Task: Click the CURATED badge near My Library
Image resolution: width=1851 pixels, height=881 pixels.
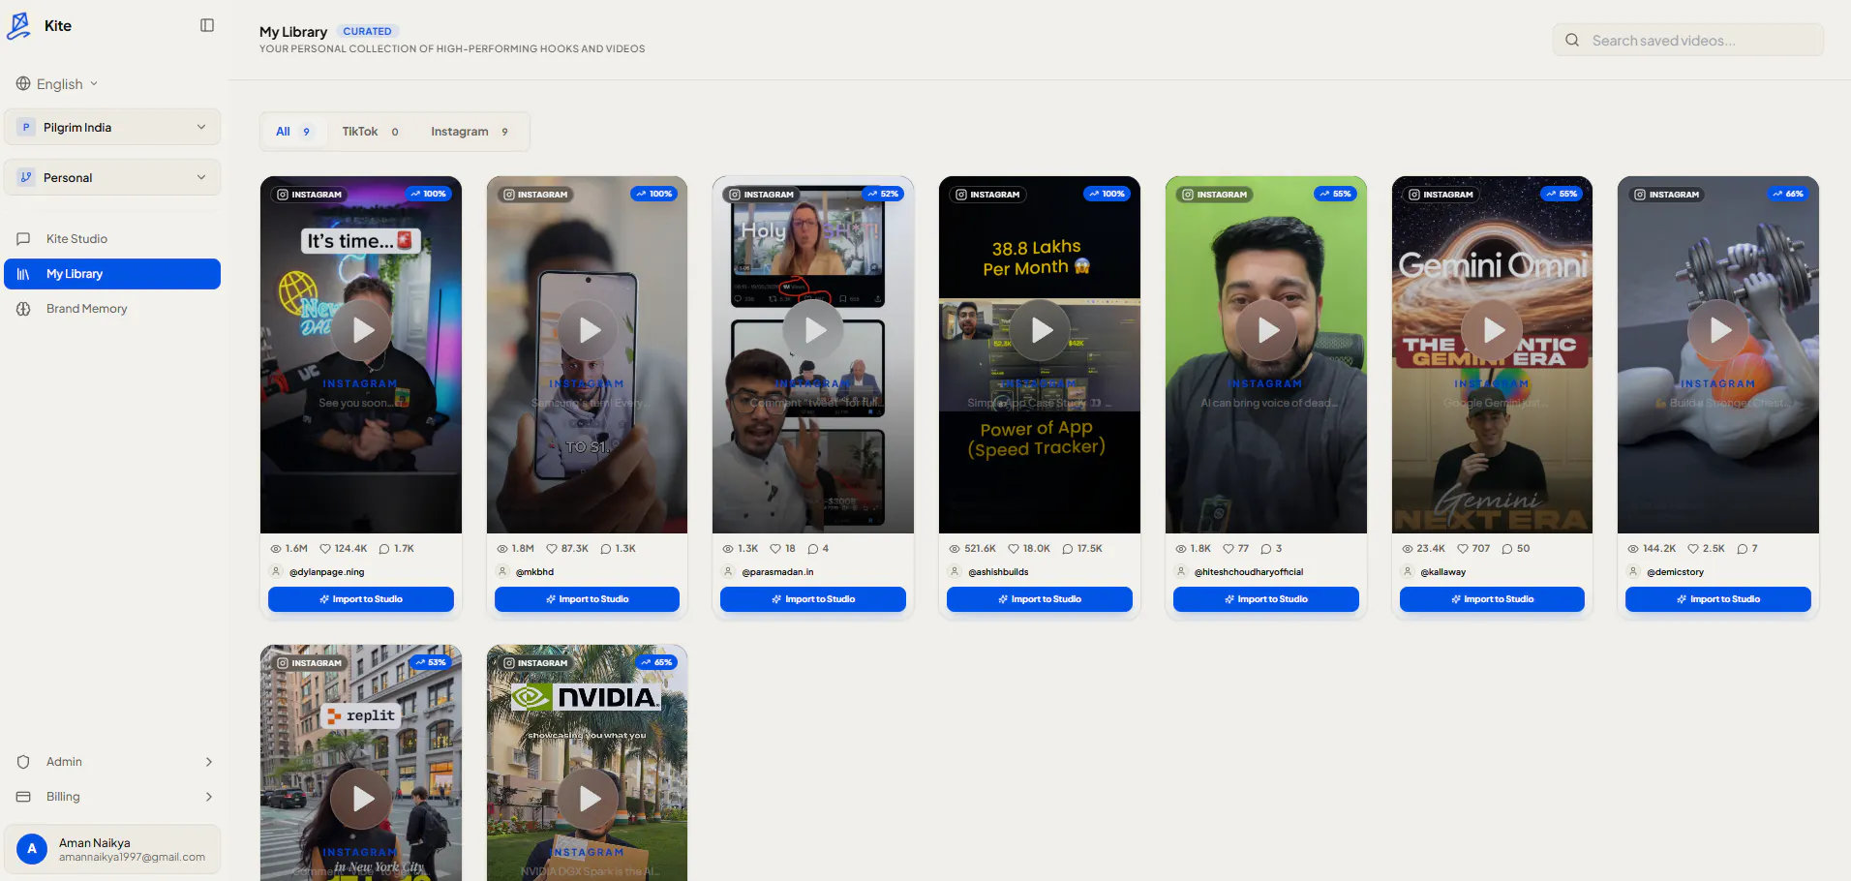Action: pos(367,32)
